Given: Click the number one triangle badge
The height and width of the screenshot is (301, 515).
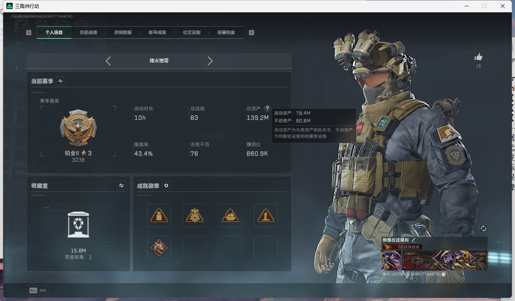Looking at the screenshot, I should pos(265,215).
